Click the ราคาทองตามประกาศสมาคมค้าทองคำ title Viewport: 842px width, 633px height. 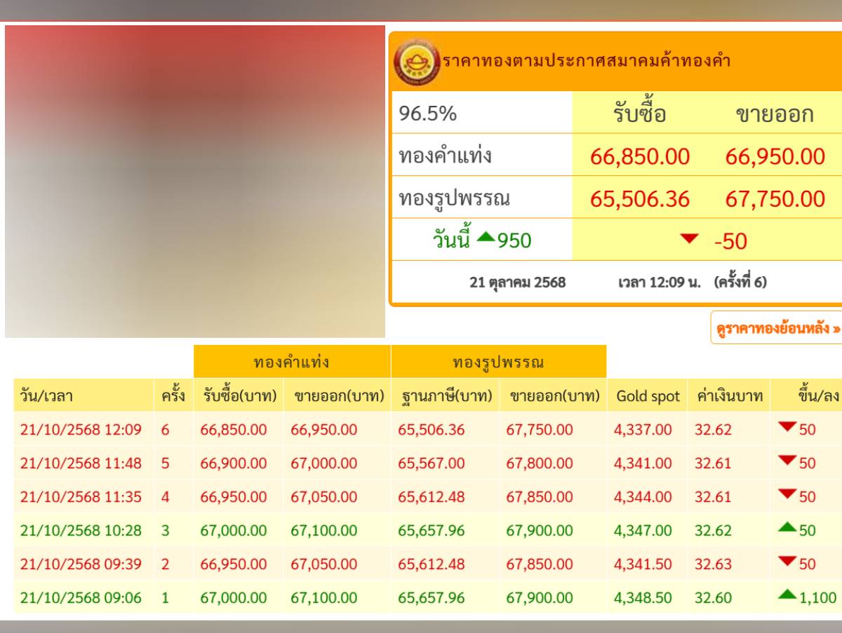587,61
